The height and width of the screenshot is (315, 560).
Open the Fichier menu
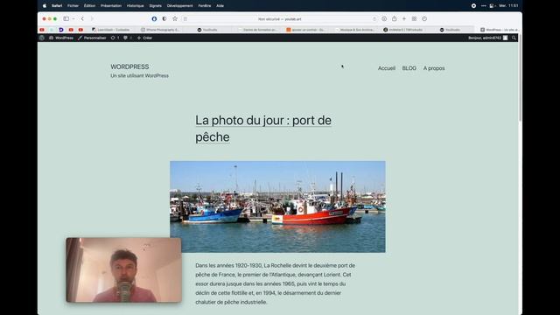pyautogui.click(x=73, y=6)
